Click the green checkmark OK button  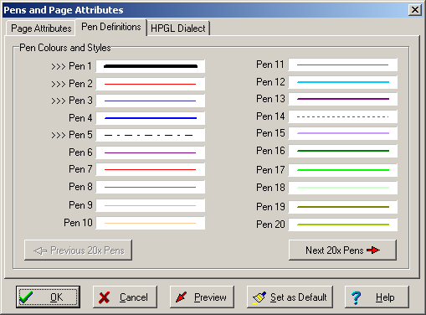48,297
